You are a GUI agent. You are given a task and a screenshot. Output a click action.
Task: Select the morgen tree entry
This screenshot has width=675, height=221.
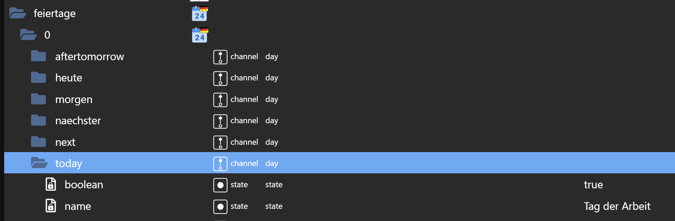coord(74,100)
